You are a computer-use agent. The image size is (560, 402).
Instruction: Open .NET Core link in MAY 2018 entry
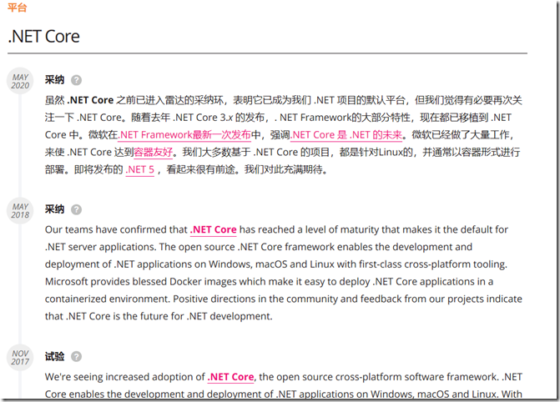[x=213, y=229]
